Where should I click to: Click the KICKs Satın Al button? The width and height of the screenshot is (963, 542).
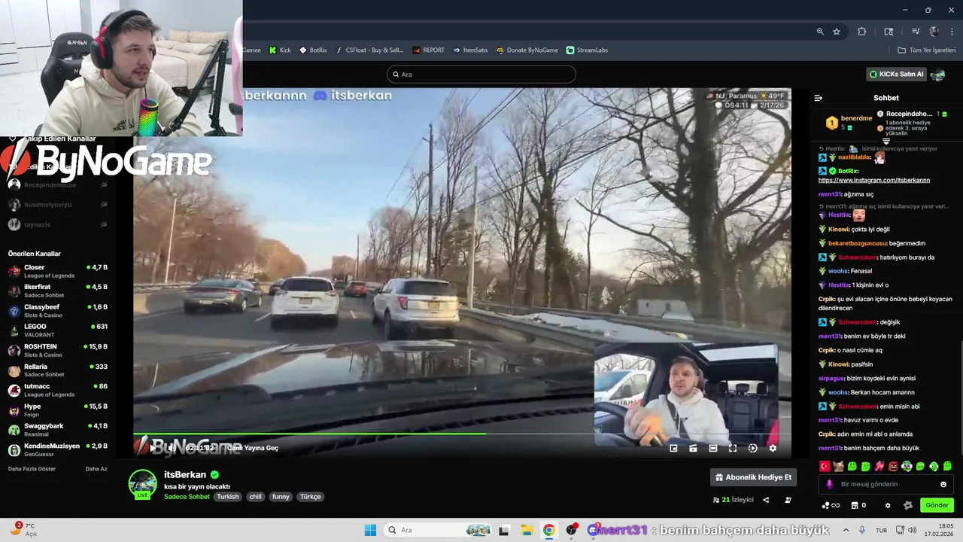coord(896,75)
